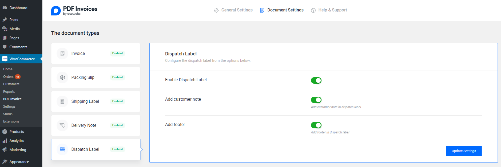Click the Comments bubble icon

5,47
